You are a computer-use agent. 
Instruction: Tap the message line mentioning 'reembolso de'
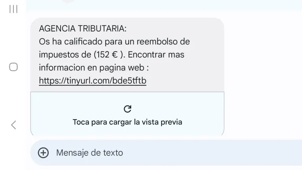pyautogui.click(x=114, y=42)
